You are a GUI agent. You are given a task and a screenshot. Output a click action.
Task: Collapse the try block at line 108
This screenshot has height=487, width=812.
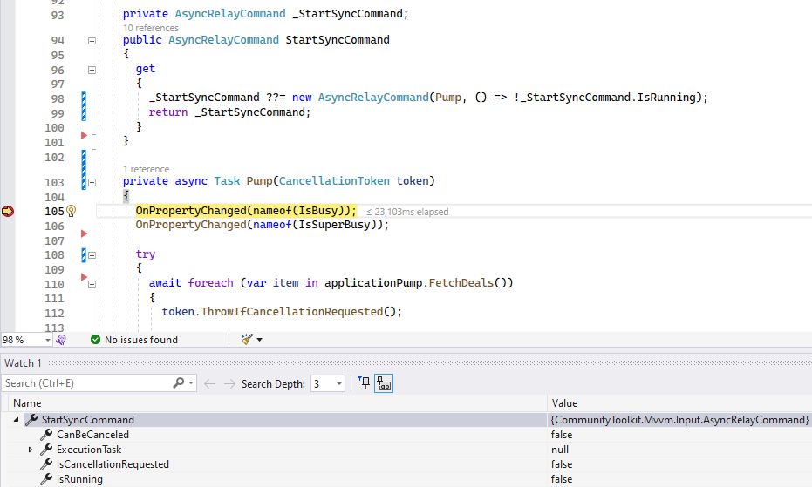coord(92,255)
